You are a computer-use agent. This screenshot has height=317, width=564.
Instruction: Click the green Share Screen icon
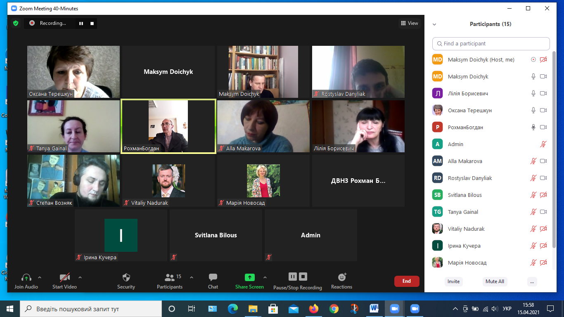tap(249, 277)
